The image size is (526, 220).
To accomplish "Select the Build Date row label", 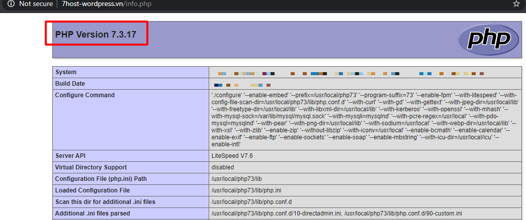I will tap(70, 84).
